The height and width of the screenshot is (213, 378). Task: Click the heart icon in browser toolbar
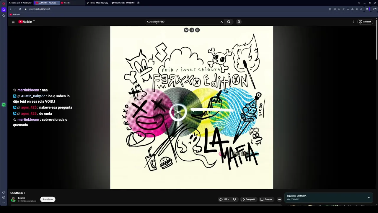(x=348, y=9)
